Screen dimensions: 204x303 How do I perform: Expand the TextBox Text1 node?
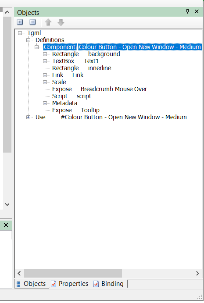(x=45, y=61)
